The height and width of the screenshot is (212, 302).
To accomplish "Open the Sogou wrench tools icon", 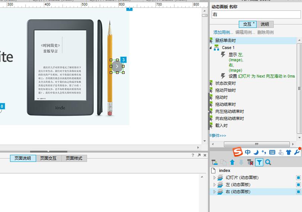I will (297, 152).
